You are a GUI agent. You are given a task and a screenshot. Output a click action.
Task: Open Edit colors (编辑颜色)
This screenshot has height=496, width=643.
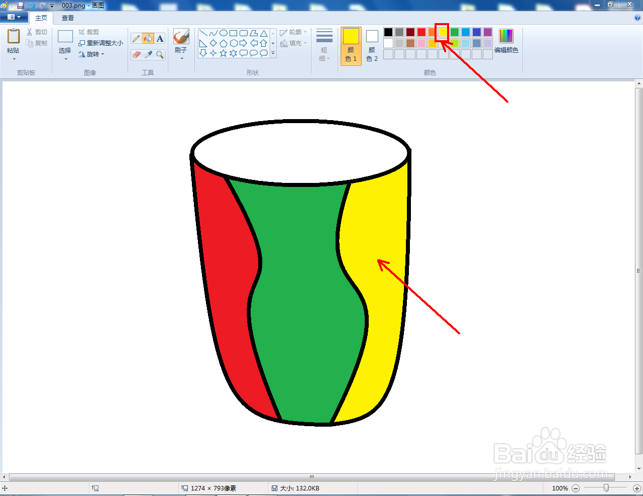tap(506, 41)
